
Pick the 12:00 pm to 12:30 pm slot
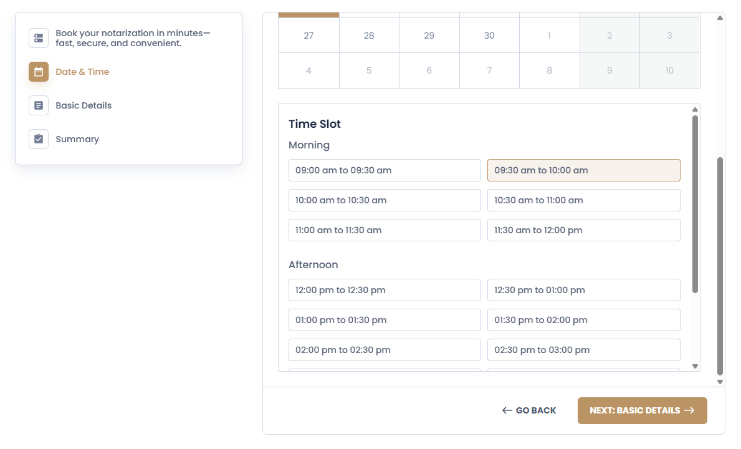[385, 290]
